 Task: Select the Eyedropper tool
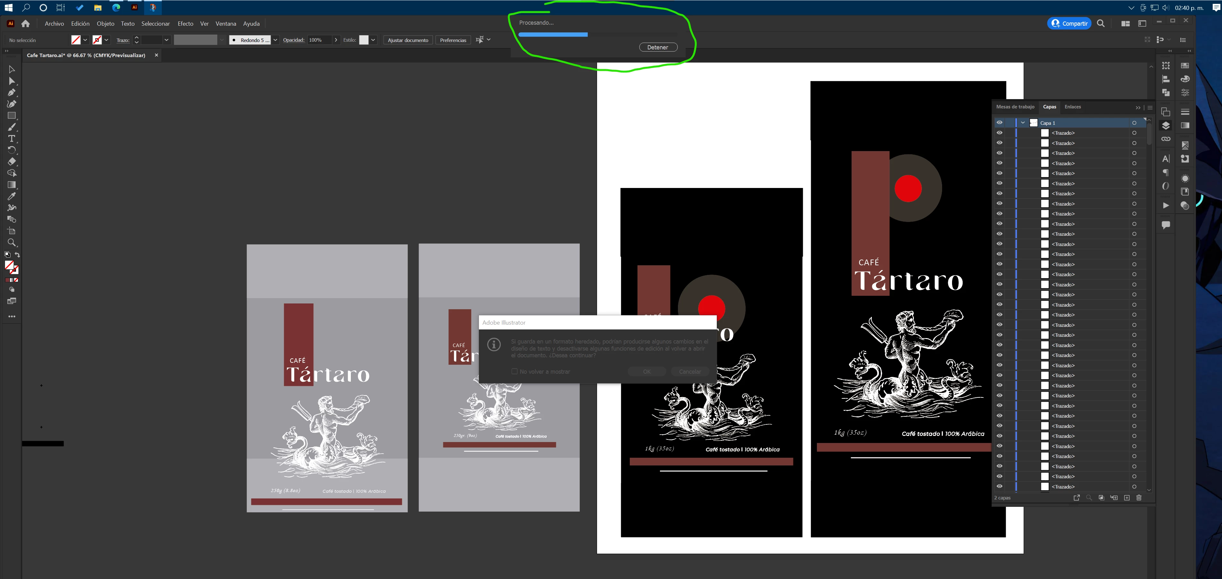coord(12,196)
